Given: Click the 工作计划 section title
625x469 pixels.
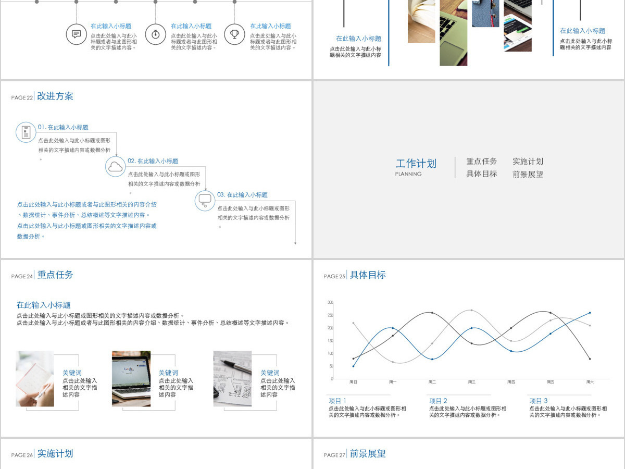Looking at the screenshot, I should [x=416, y=164].
